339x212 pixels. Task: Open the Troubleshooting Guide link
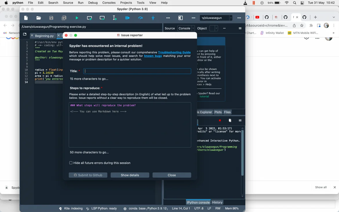pyautogui.click(x=174, y=52)
